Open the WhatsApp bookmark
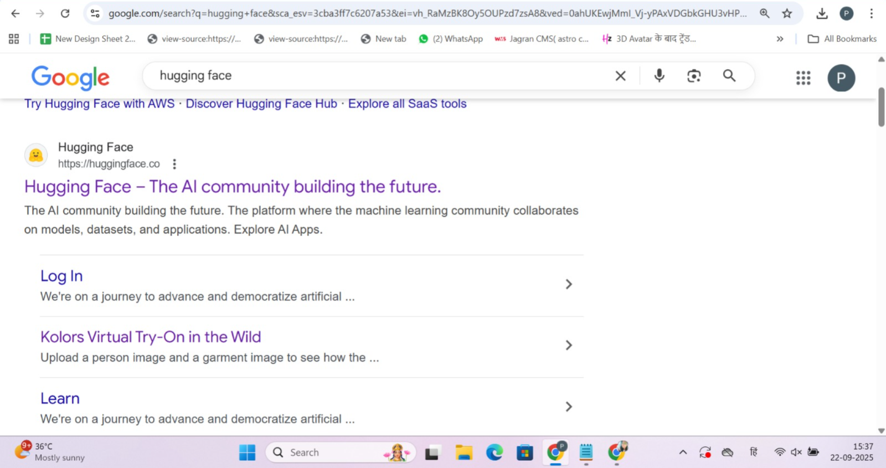Screen dimensions: 886x468 click(x=451, y=39)
